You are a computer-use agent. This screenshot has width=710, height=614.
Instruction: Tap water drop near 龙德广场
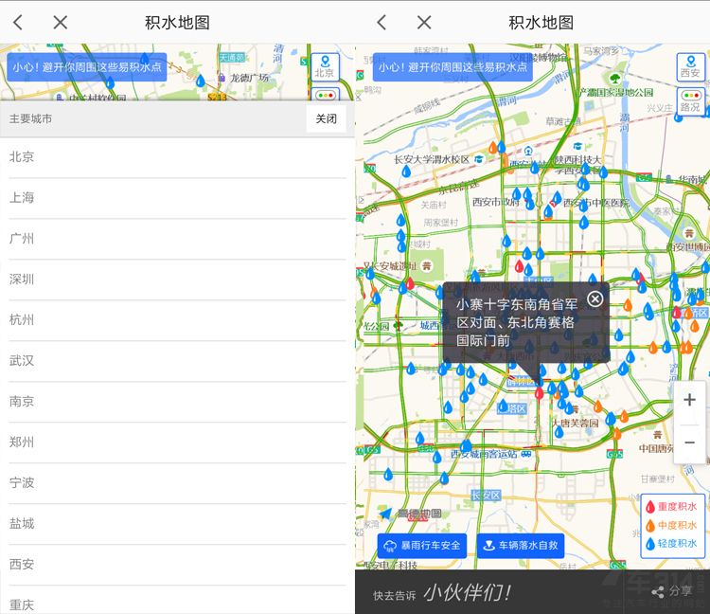[x=200, y=81]
